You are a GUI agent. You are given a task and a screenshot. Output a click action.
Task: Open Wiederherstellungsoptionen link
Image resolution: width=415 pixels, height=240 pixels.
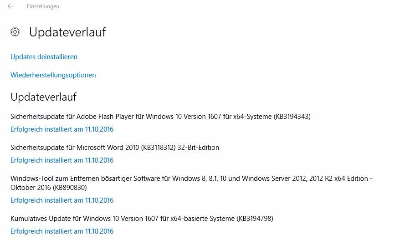coord(53,75)
